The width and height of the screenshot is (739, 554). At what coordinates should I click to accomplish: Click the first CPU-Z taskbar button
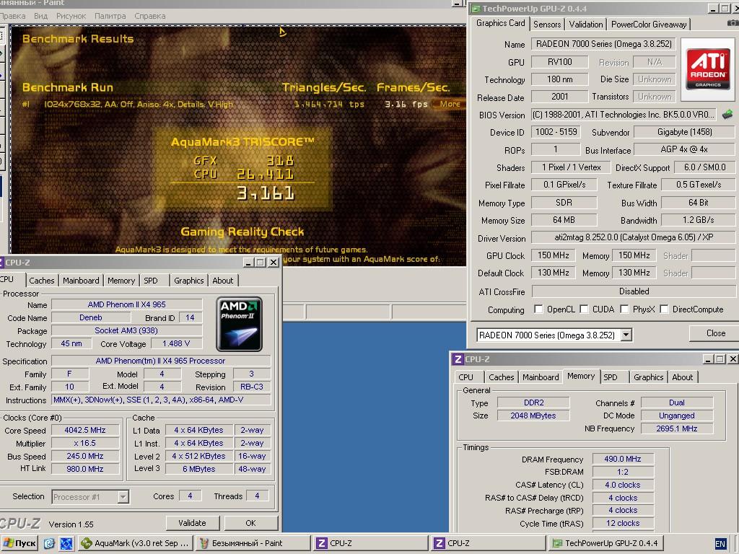tap(370, 543)
